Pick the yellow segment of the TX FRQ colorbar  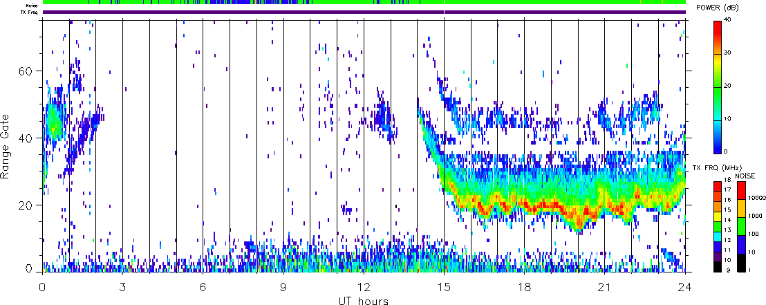click(x=718, y=216)
